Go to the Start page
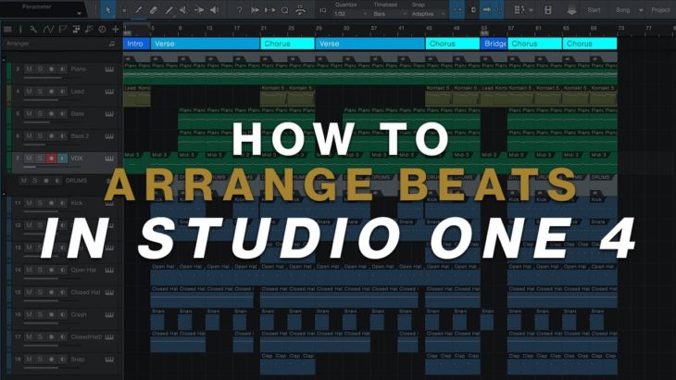The height and width of the screenshot is (380, 676). (x=594, y=10)
